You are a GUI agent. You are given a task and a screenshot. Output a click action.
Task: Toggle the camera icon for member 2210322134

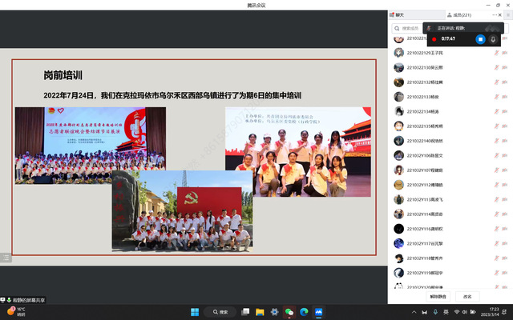point(504,112)
